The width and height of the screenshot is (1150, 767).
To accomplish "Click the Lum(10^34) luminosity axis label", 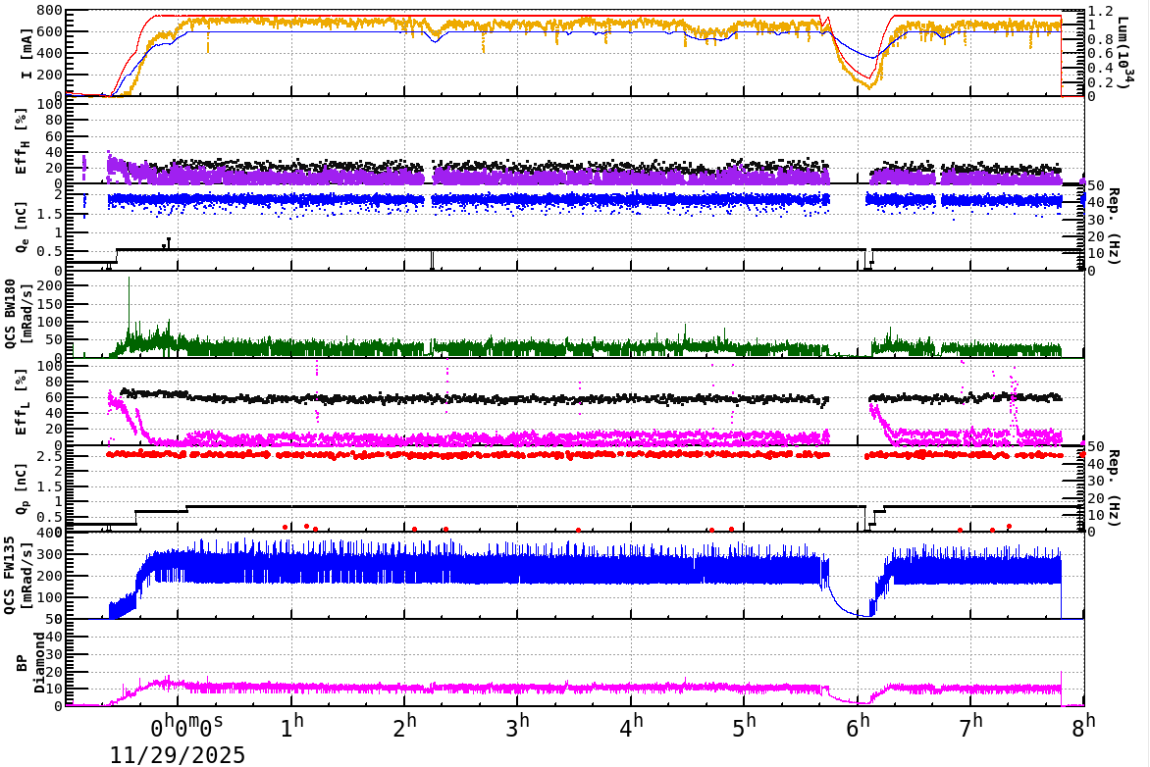I will pyautogui.click(x=1122, y=49).
